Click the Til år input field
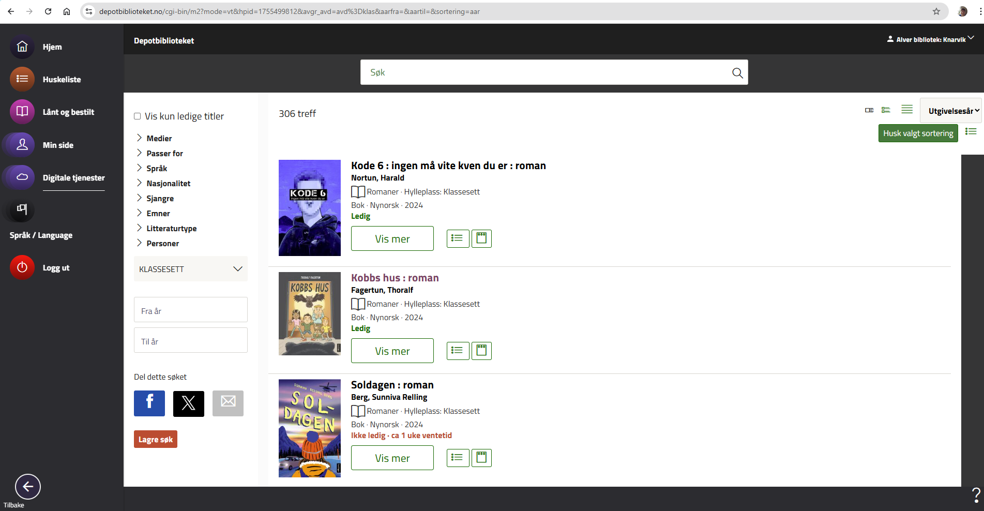The height and width of the screenshot is (511, 984). coord(191,340)
